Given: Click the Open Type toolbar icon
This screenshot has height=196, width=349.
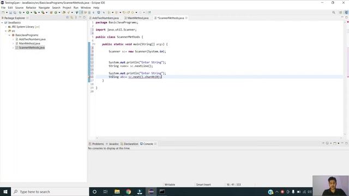Looking at the screenshot, I should [64, 13].
